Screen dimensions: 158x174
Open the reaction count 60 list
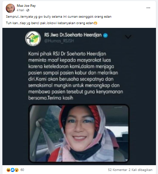(x=22, y=170)
